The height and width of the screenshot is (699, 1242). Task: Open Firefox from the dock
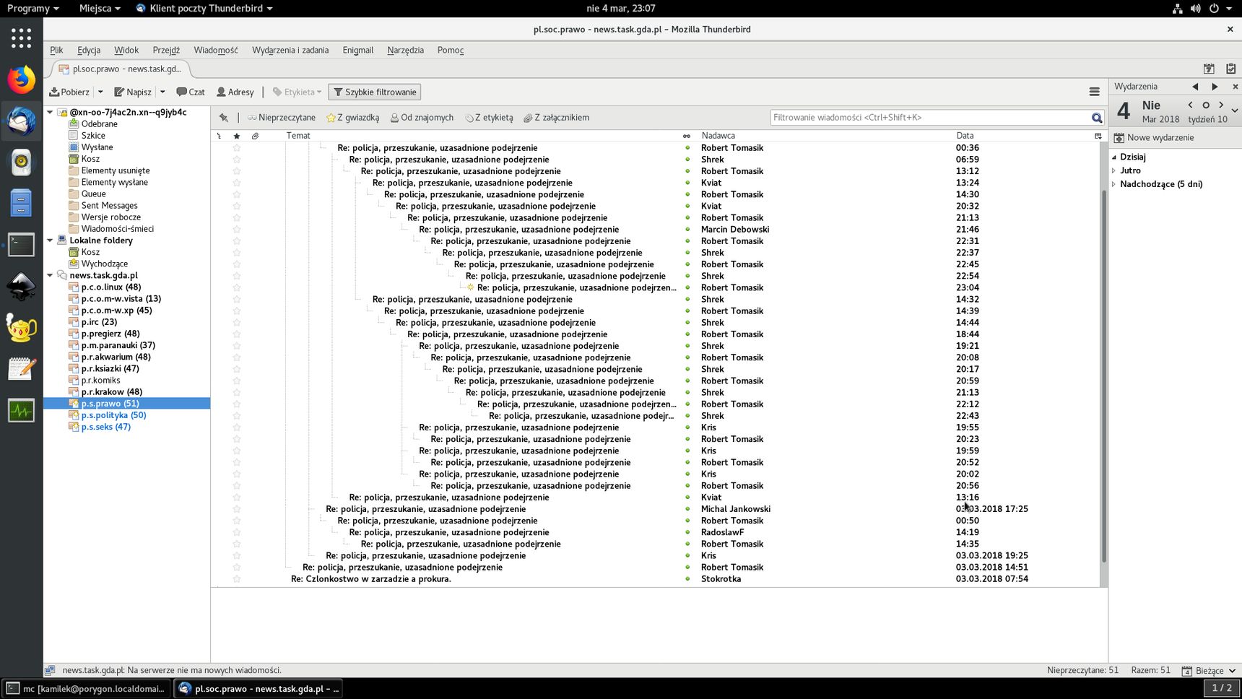(x=21, y=79)
